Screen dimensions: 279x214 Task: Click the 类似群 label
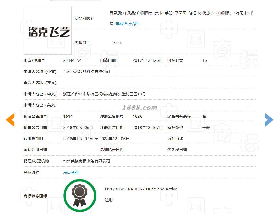click(81, 43)
